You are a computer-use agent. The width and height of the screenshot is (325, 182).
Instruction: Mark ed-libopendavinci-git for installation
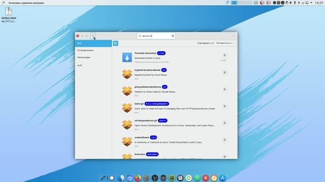point(224,123)
